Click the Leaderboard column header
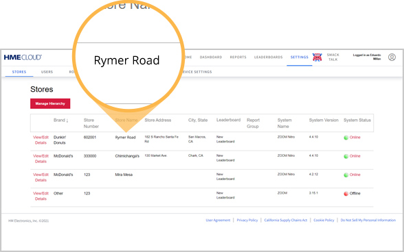Image resolution: width=404 pixels, height=252 pixels. click(x=228, y=120)
